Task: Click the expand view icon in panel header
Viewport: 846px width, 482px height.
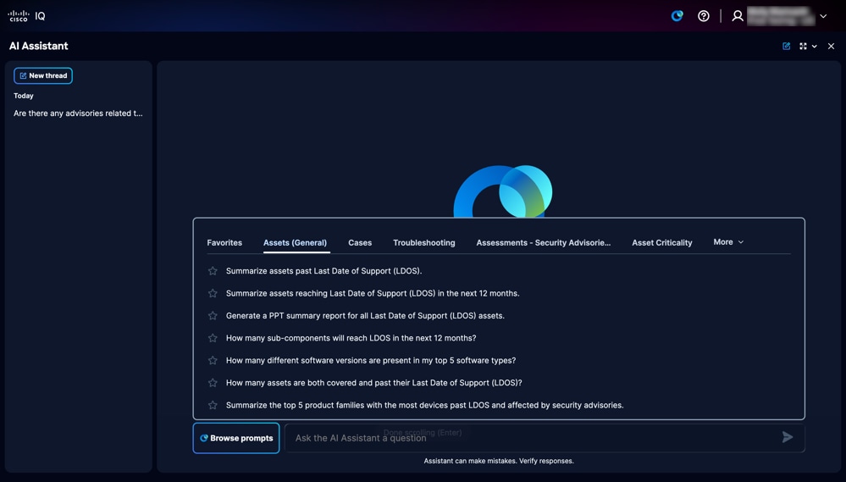Action: 803,46
